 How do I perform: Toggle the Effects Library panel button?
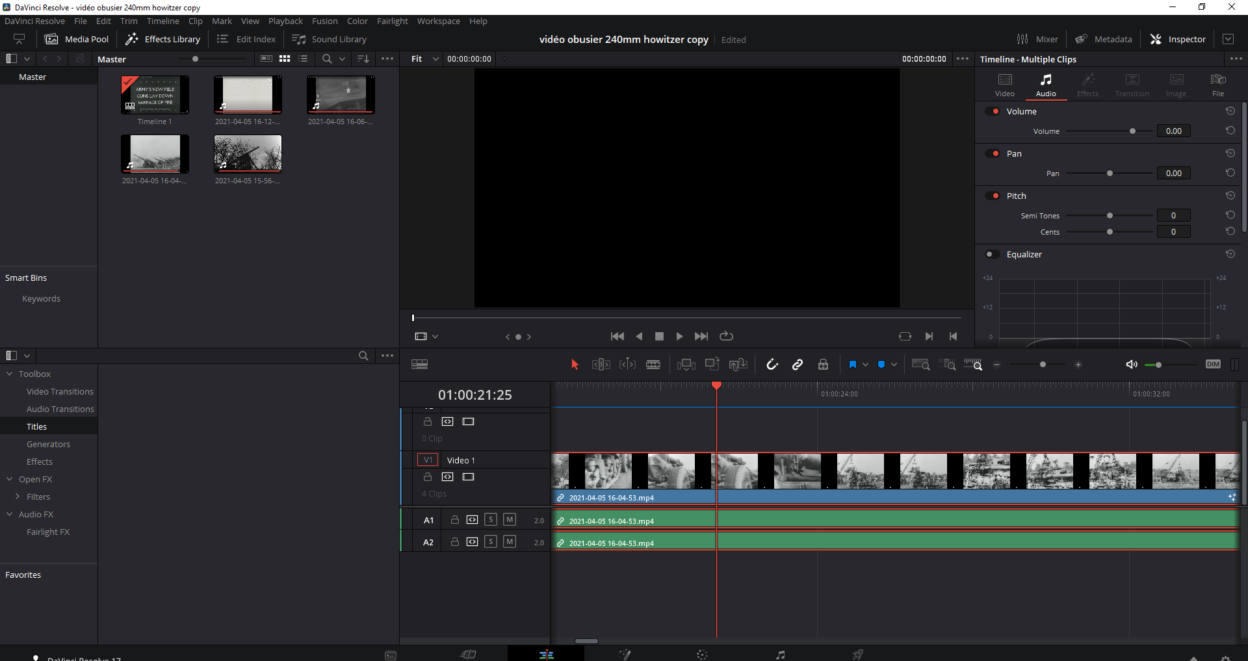[163, 39]
